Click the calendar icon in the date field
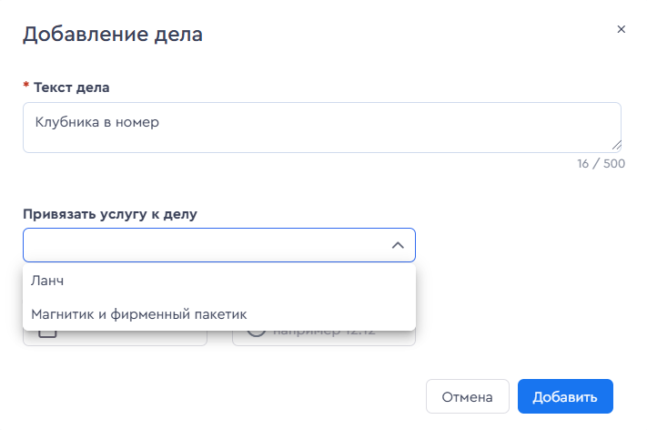The image size is (647, 430). pyautogui.click(x=47, y=333)
